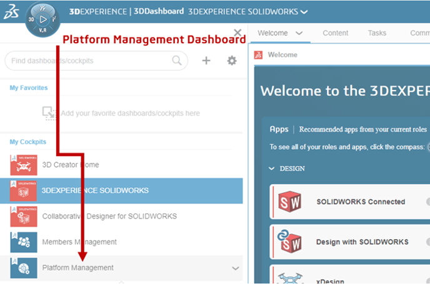Launch SOLIDWORKS Connected app card

tap(349, 202)
